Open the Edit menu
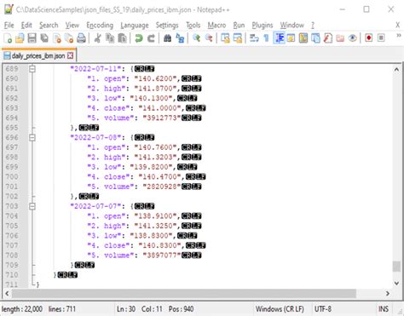Image resolution: width=404 pixels, height=316 pixels. pos(26,26)
